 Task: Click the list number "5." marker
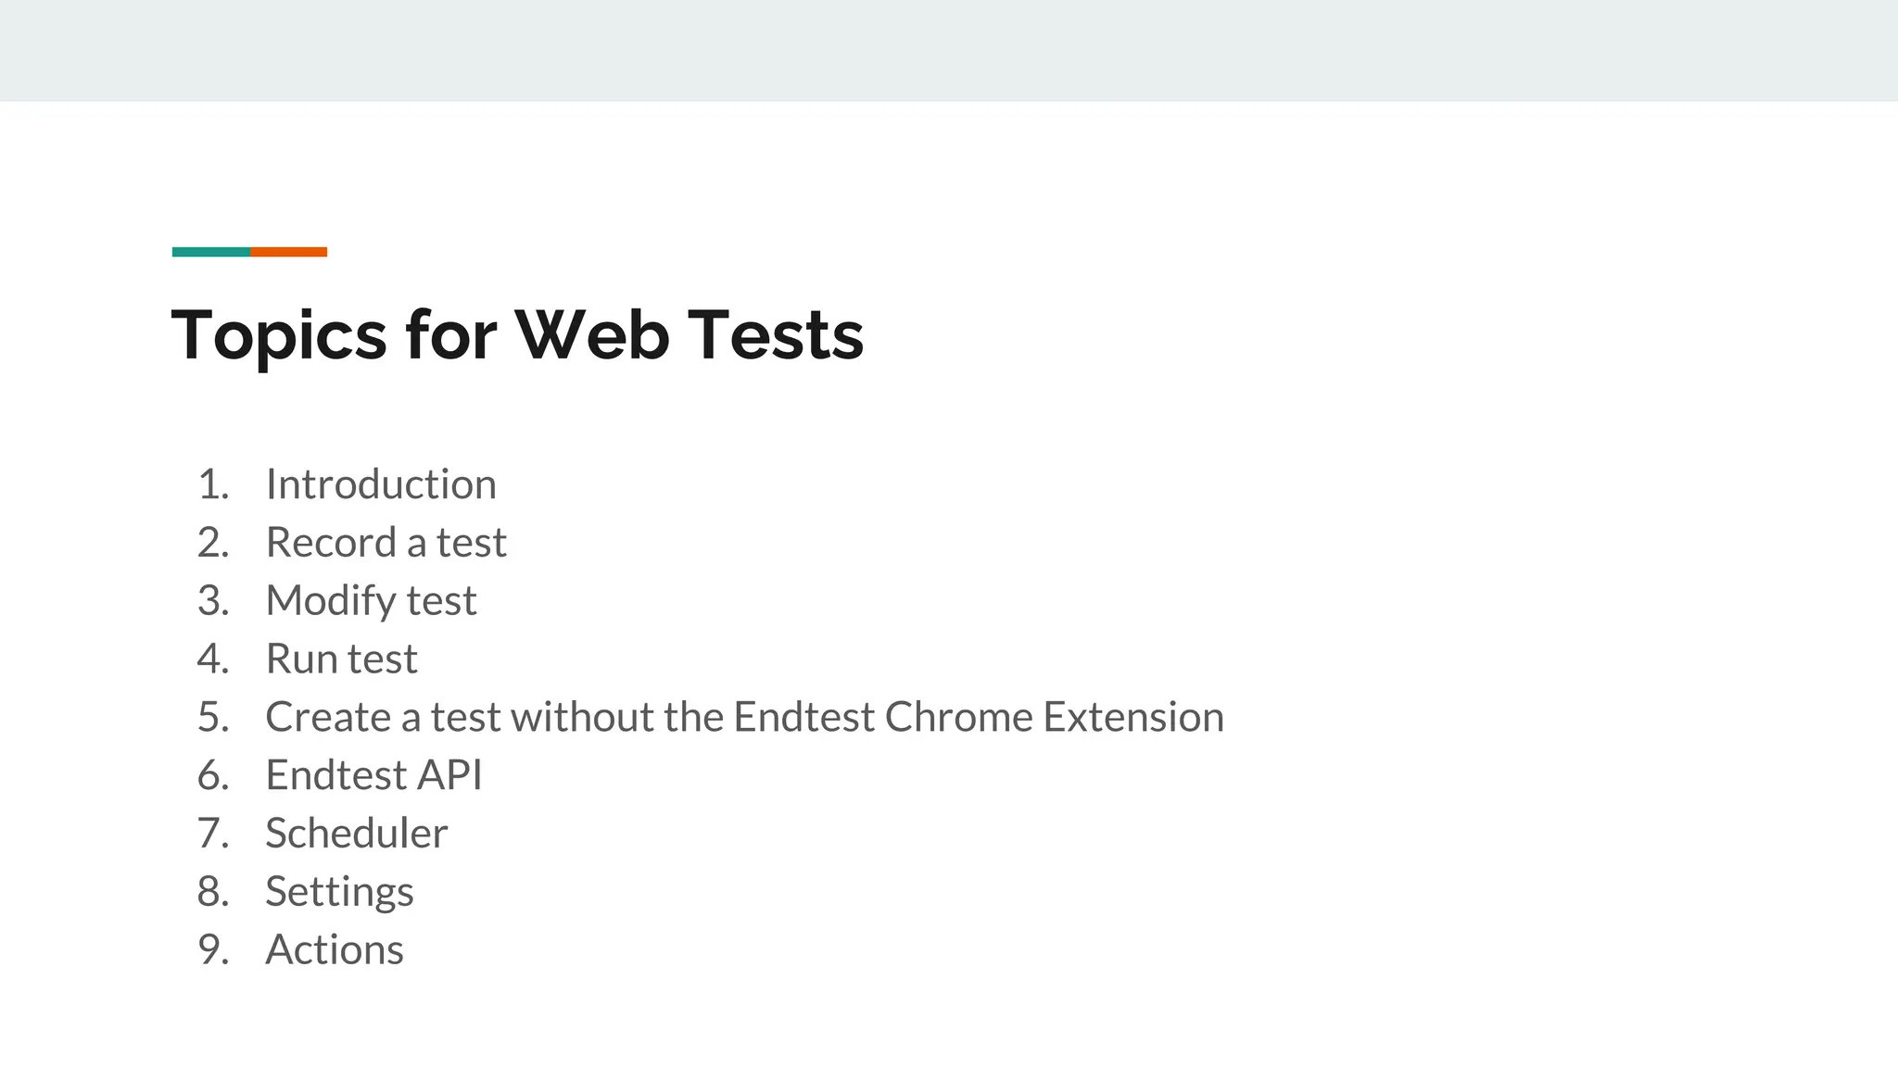tap(213, 717)
